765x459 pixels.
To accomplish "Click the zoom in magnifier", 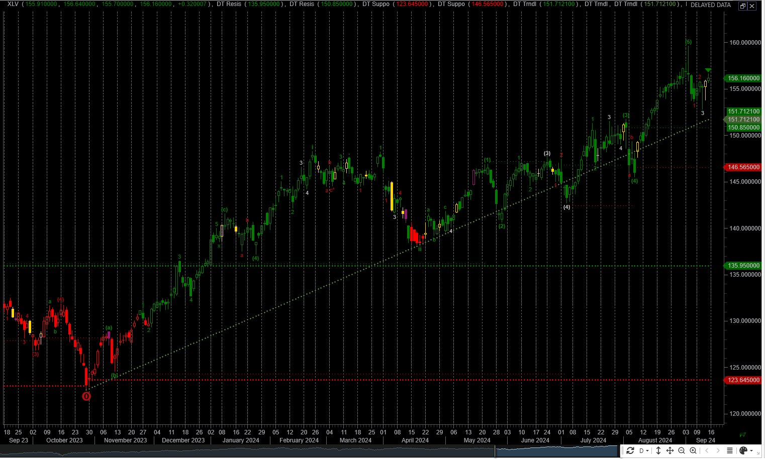I will 693,450.
